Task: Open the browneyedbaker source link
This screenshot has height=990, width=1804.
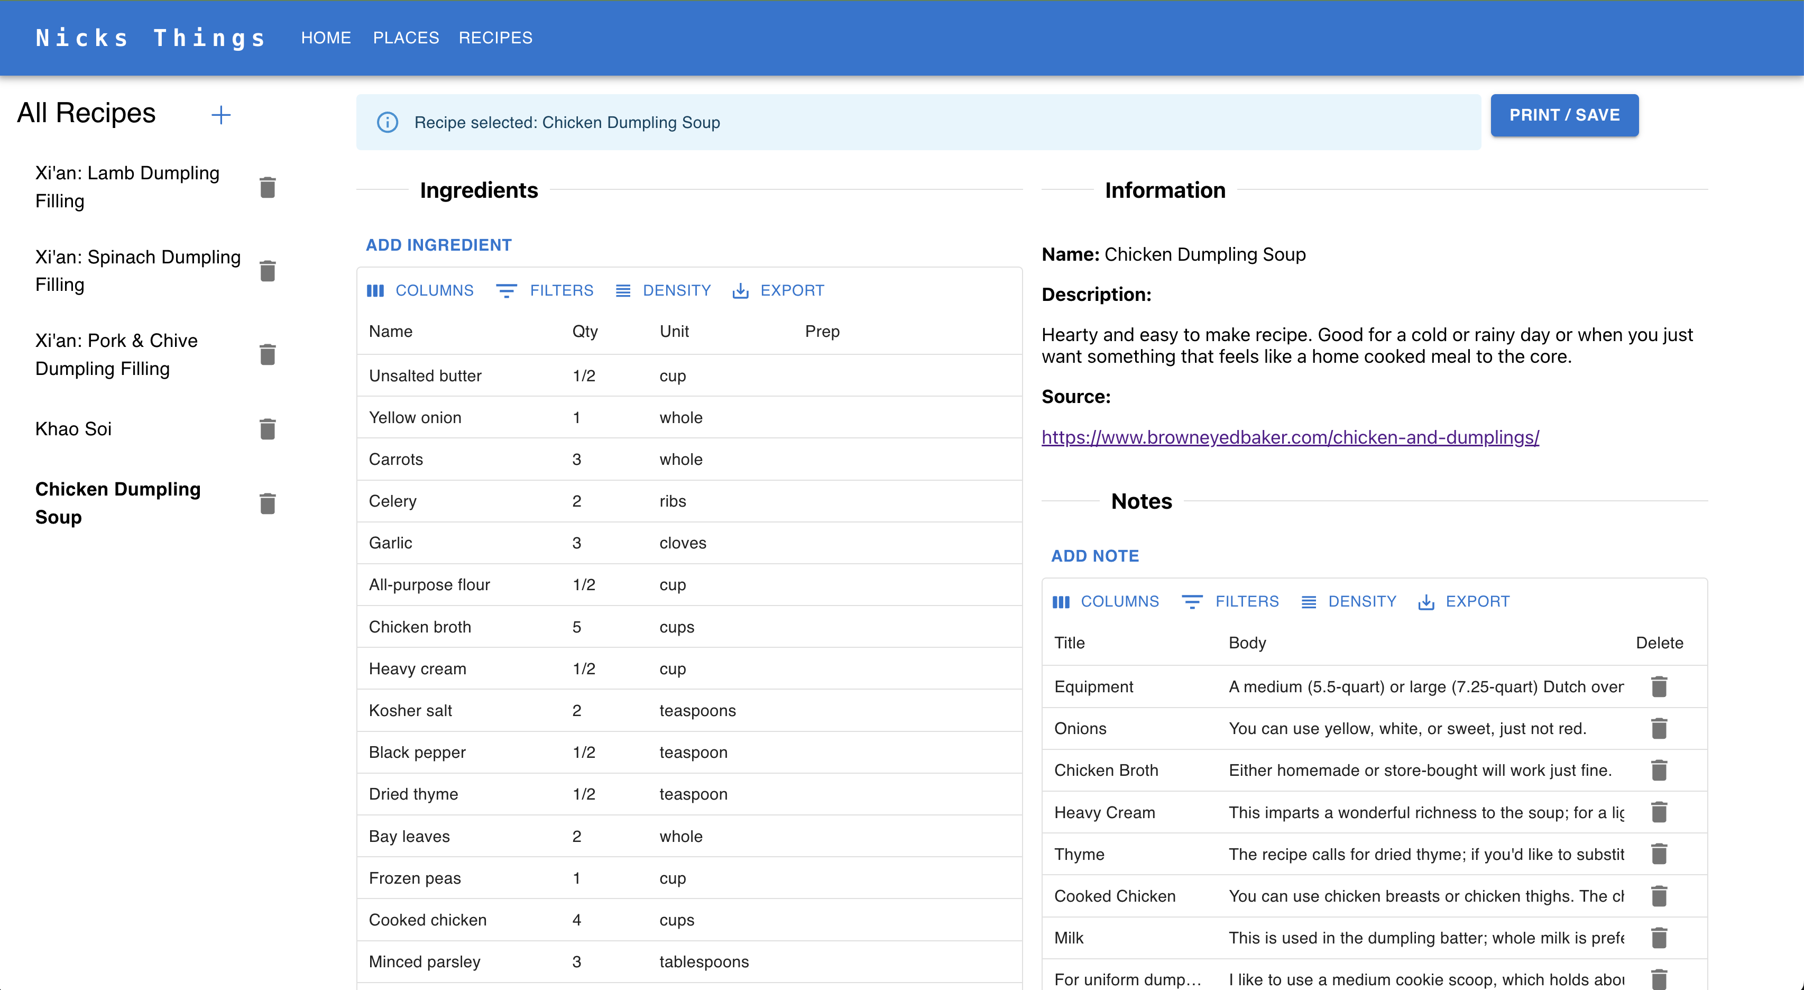Action: tap(1290, 437)
